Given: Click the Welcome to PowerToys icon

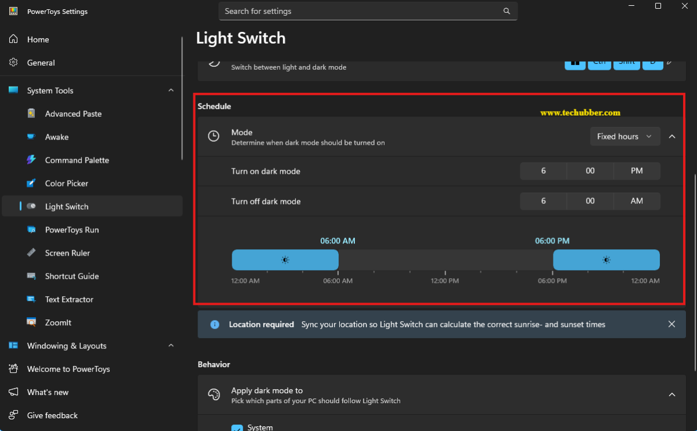Looking at the screenshot, I should pyautogui.click(x=13, y=369).
